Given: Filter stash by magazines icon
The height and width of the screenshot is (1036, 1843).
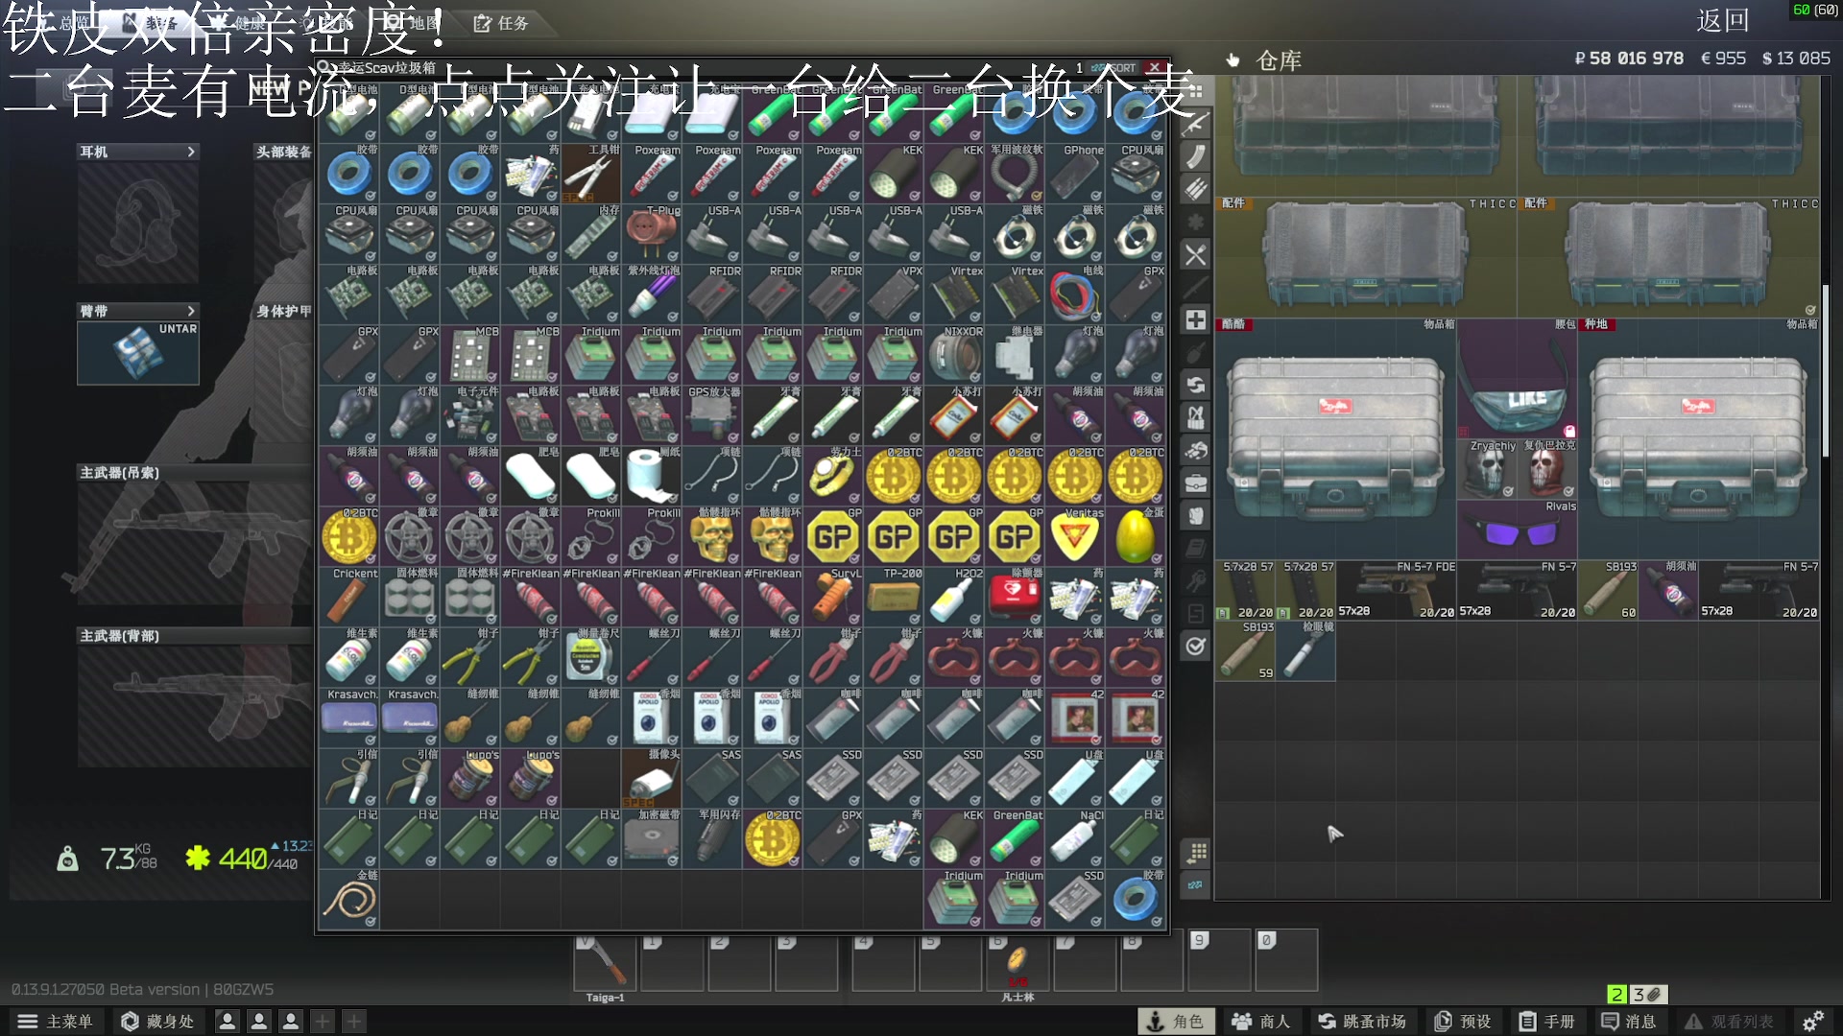Looking at the screenshot, I should click(1196, 156).
